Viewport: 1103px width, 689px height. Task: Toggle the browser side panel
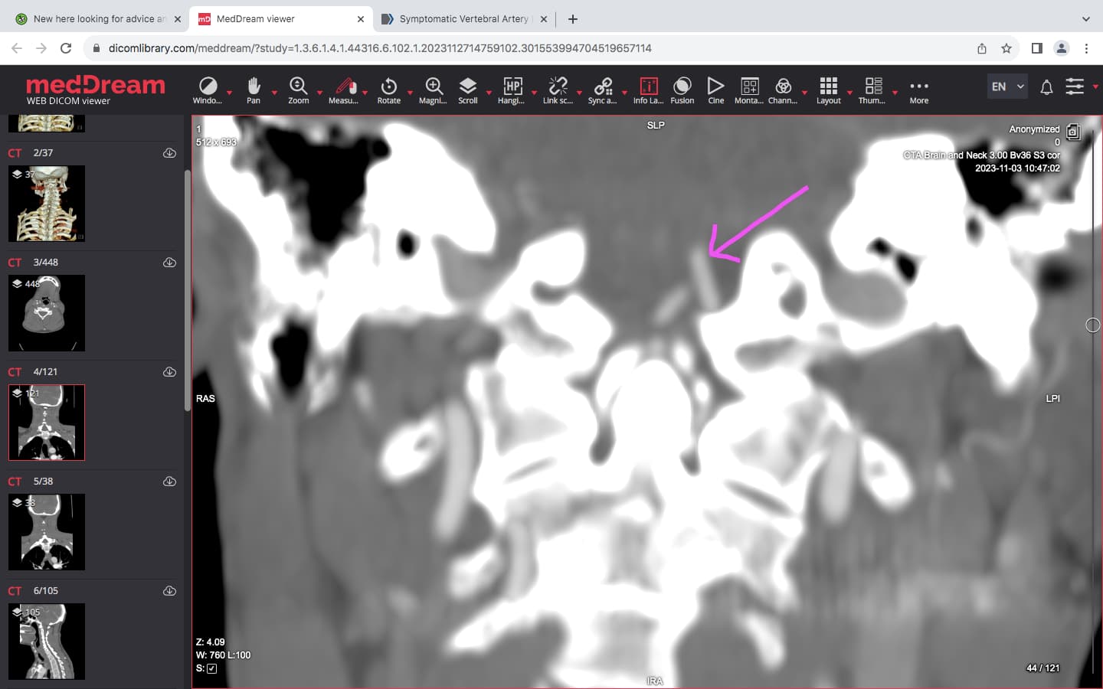tap(1037, 48)
